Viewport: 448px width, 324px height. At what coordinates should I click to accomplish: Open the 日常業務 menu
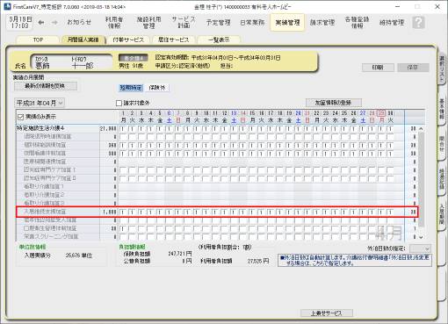pyautogui.click(x=252, y=22)
